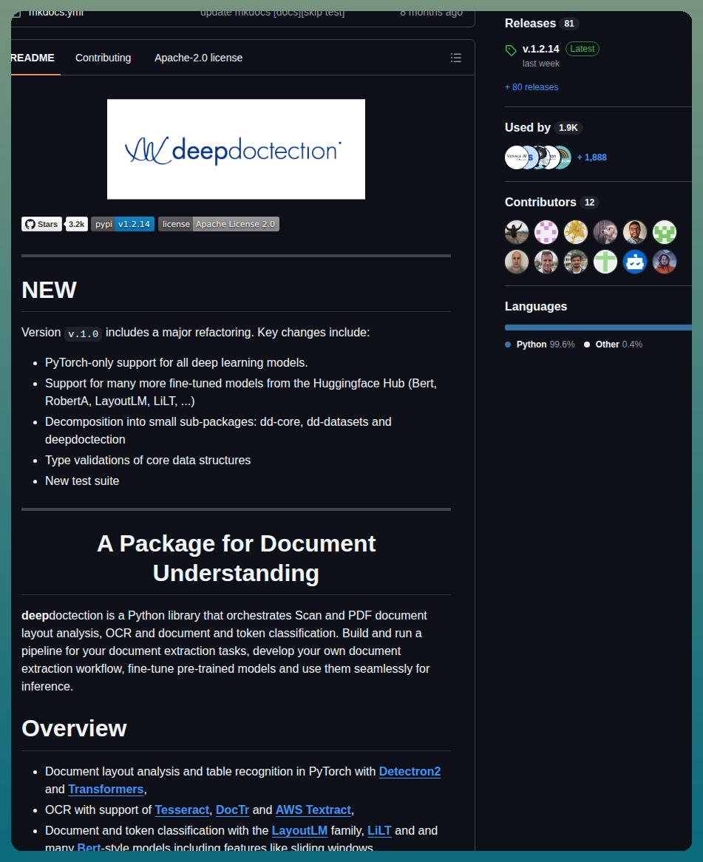Open the bald man contributor avatar
This screenshot has height=862, width=703.
point(517,262)
